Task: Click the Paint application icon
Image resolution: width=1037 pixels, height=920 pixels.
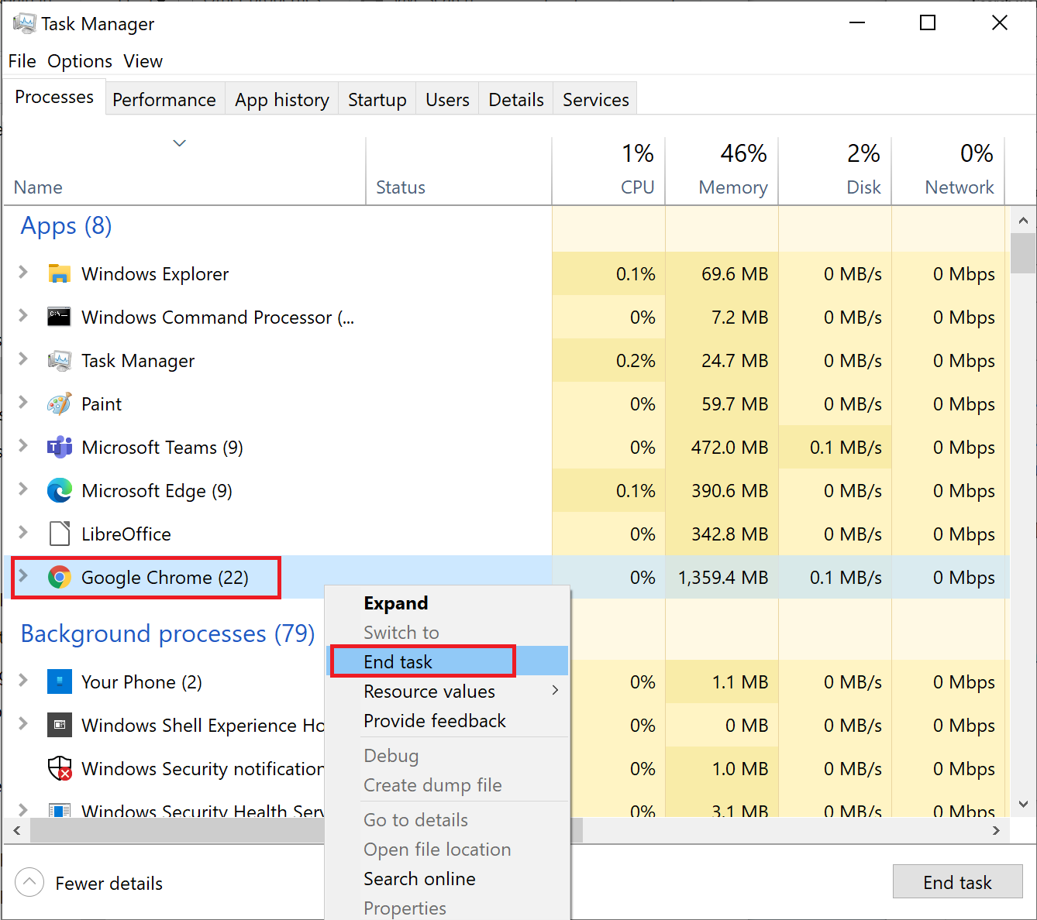Action: [x=60, y=403]
